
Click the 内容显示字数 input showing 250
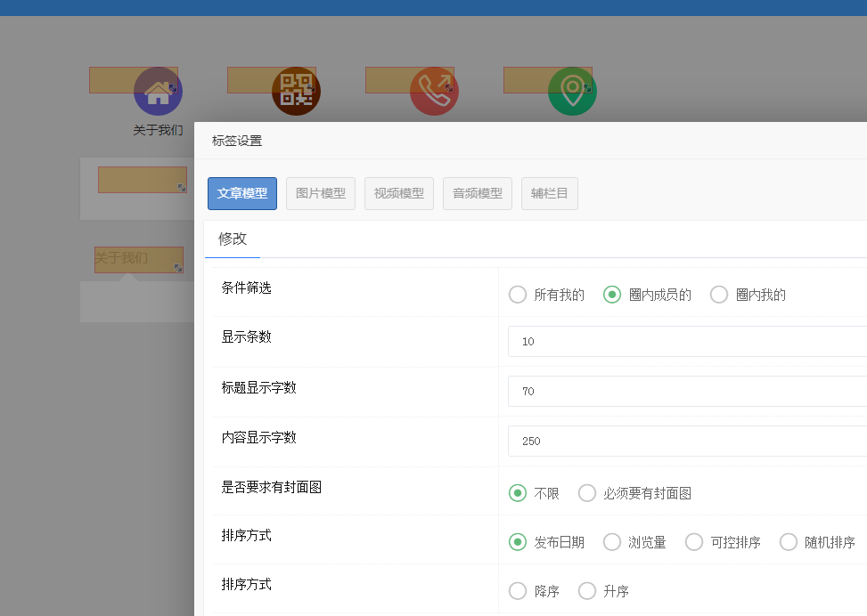686,441
